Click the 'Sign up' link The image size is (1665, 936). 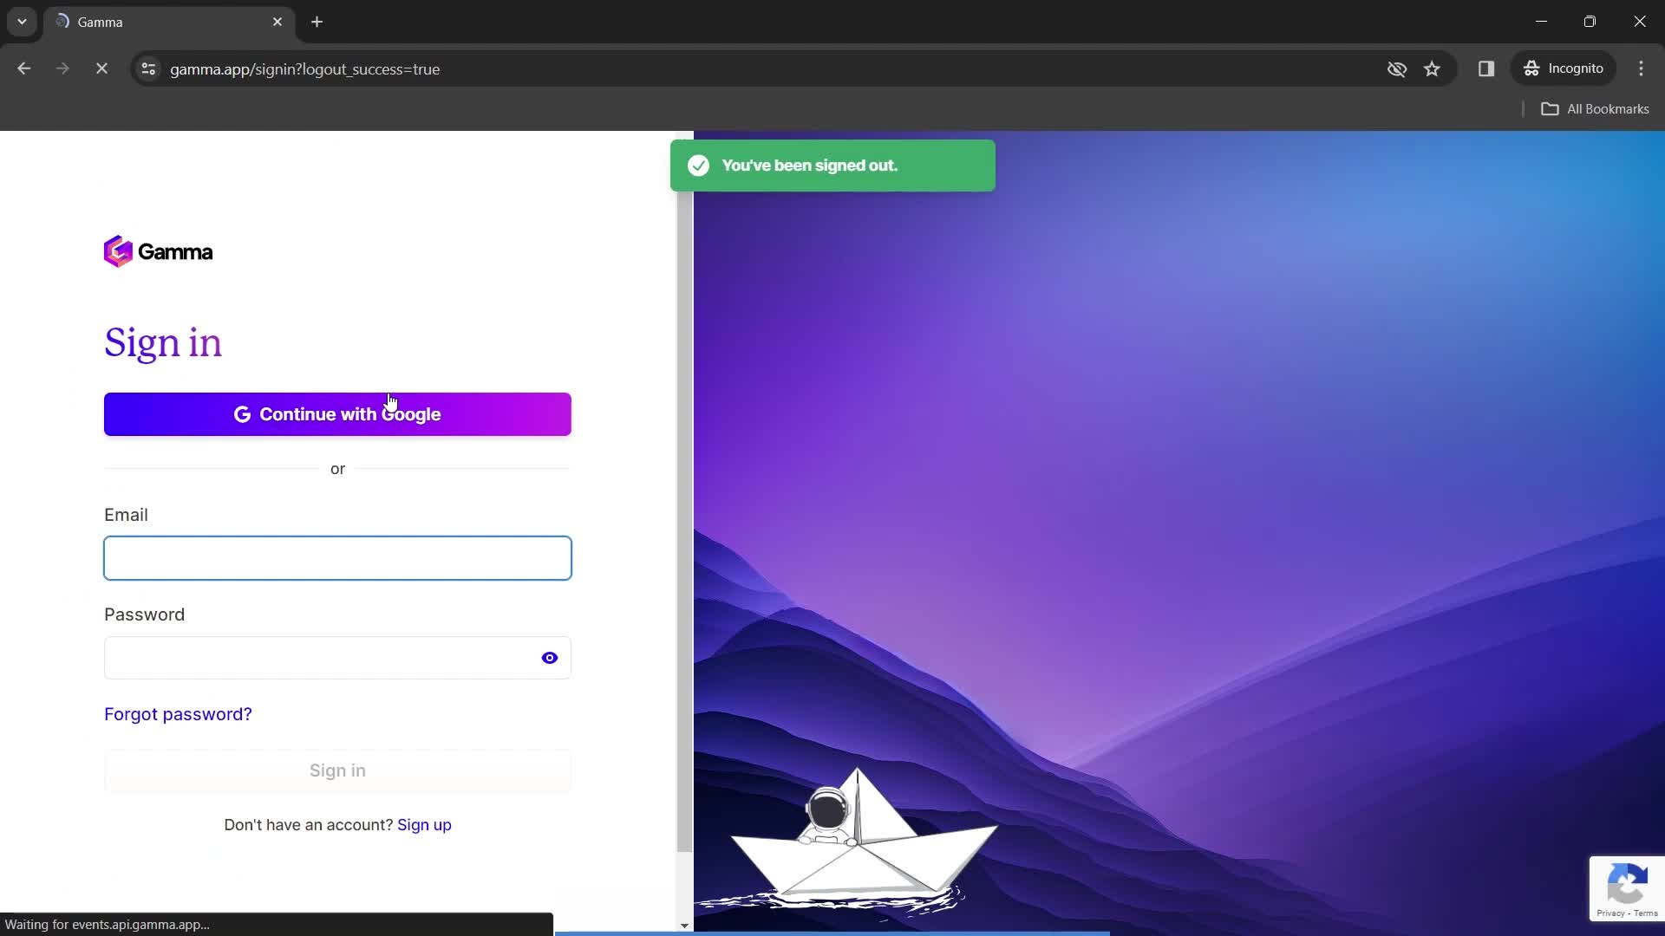[x=424, y=826]
